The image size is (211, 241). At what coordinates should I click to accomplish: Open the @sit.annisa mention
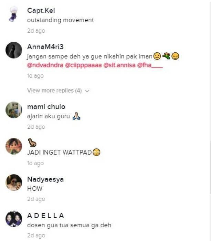(x=119, y=65)
